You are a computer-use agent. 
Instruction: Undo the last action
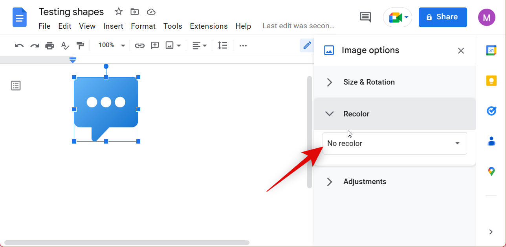pos(19,46)
